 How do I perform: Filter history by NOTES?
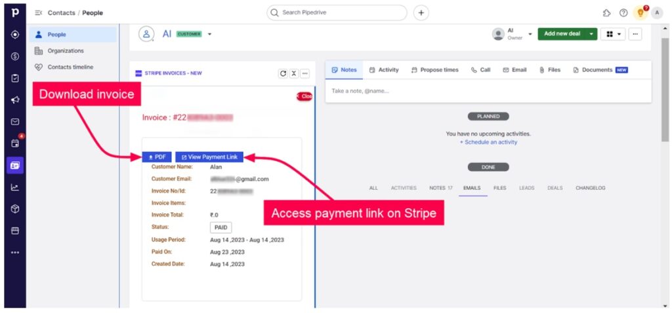(441, 188)
